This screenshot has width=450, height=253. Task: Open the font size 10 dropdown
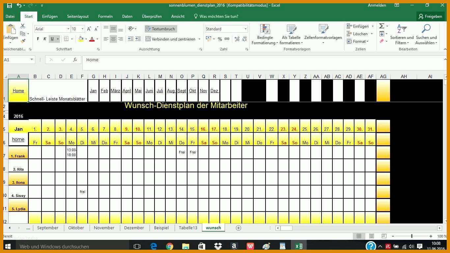coord(82,29)
